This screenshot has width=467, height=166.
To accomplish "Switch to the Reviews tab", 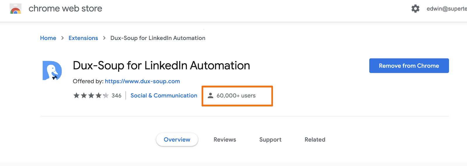I will 225,139.
